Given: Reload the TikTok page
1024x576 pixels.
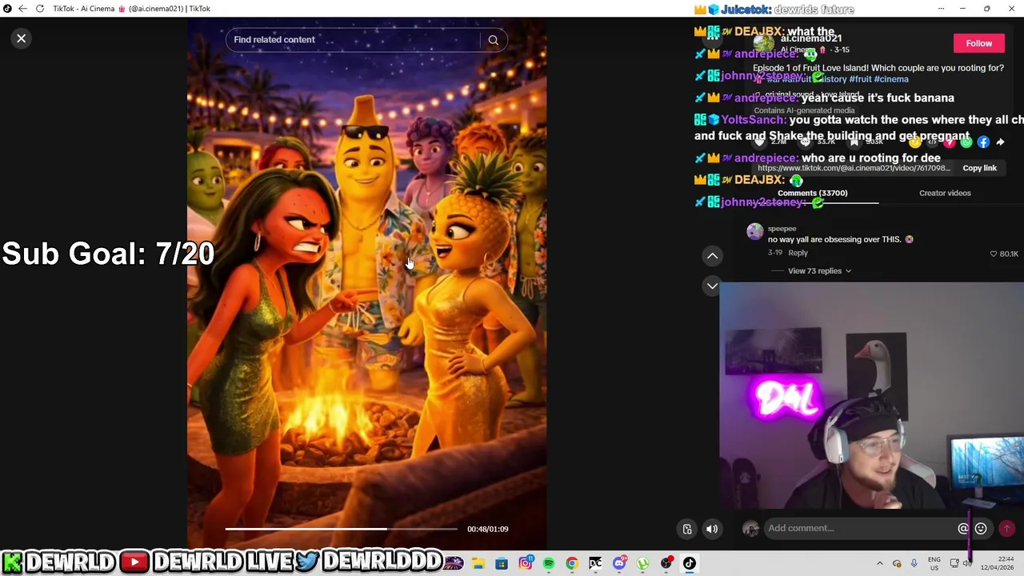Looking at the screenshot, I should point(39,9).
